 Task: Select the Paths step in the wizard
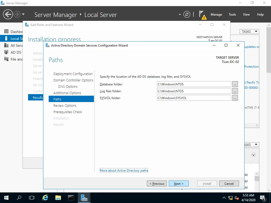(x=71, y=99)
